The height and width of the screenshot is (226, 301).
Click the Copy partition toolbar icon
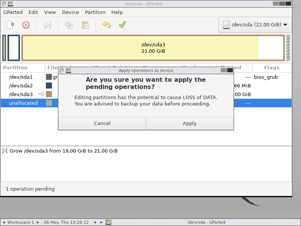click(x=68, y=25)
